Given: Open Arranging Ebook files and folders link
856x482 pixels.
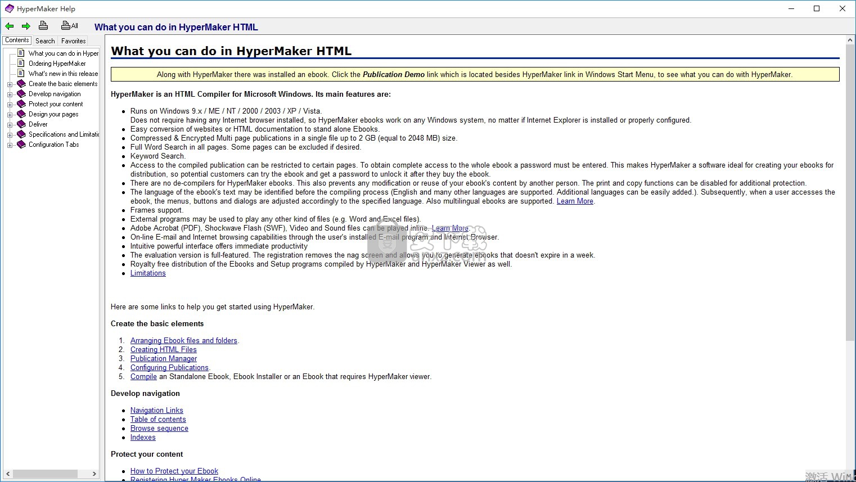Looking at the screenshot, I should 184,341.
